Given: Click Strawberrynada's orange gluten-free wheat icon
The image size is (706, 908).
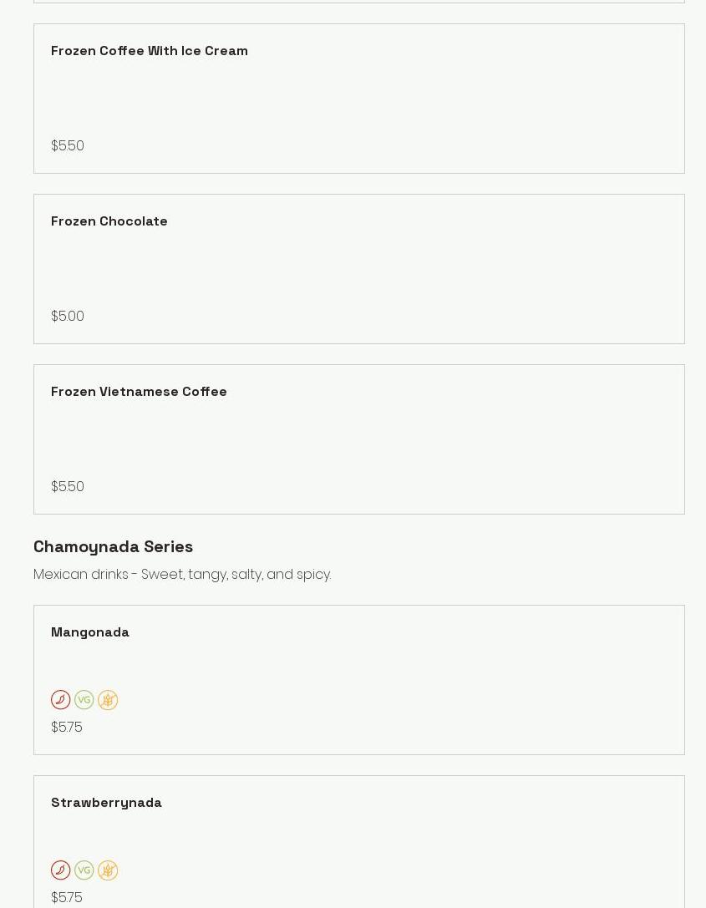Looking at the screenshot, I should tap(108, 870).
